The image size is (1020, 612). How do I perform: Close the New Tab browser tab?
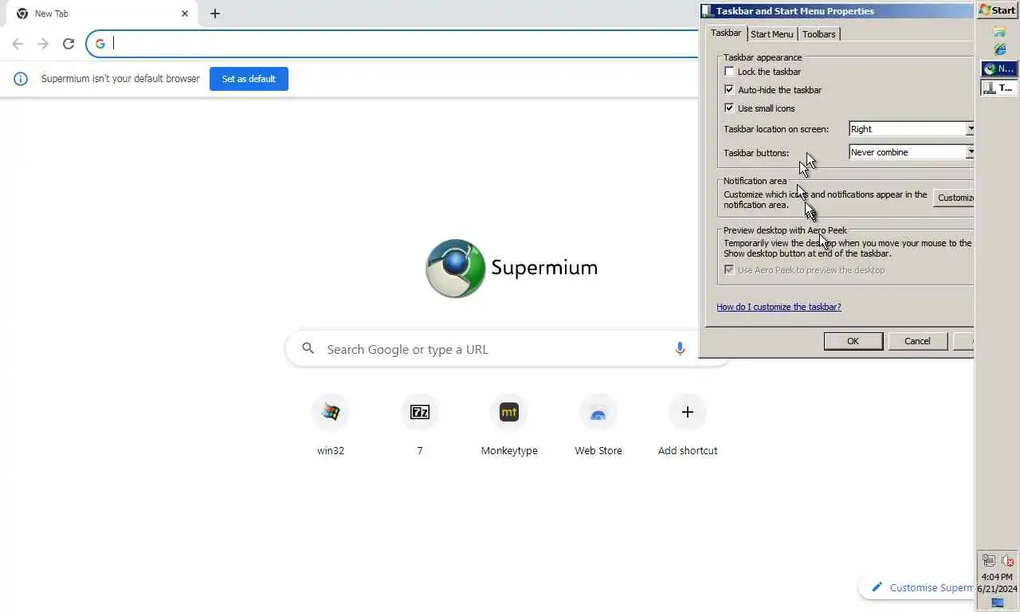point(185,14)
